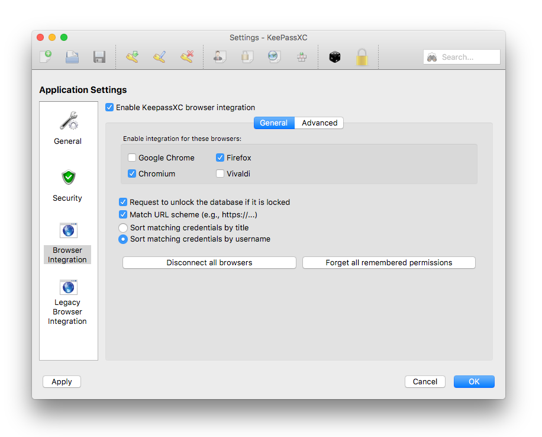542x437 pixels.
Task: Select the General settings category
Action: coord(67,127)
